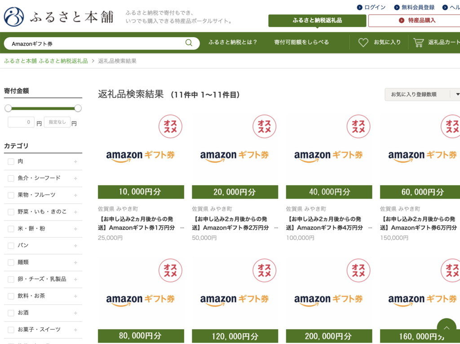460x344 pixels.
Task: Open ふるさと納税とは？ menu item
Action: 233,42
